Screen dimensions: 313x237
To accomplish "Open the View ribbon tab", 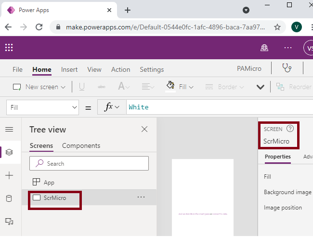I will [x=94, y=69].
